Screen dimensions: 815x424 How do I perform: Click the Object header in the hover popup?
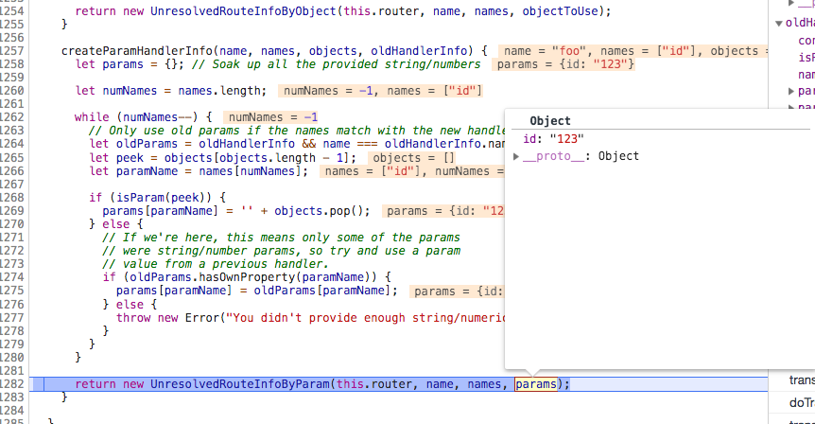click(550, 121)
